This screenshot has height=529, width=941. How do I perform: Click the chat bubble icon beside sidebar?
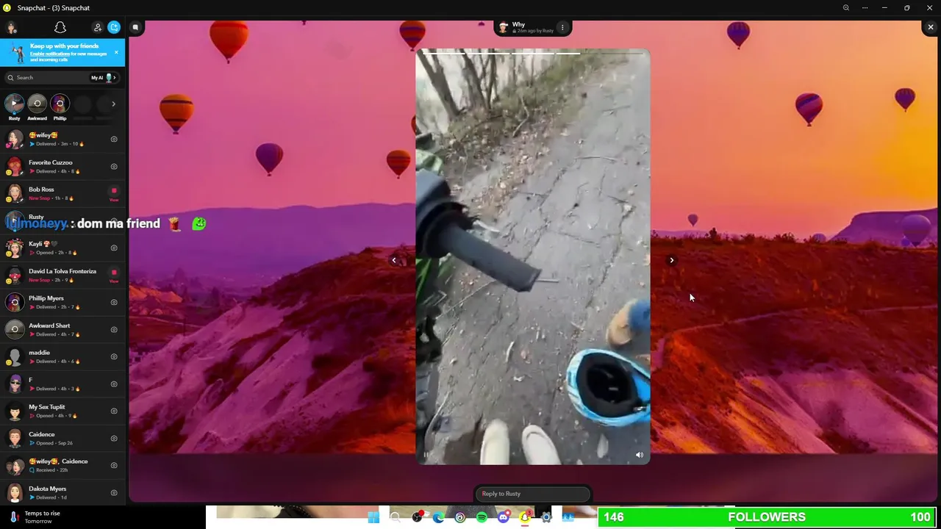135,27
